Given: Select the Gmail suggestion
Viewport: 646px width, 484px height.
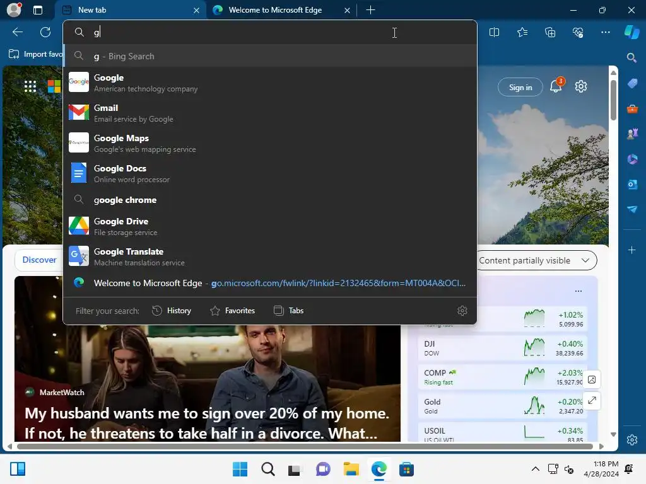Looking at the screenshot, I should [270, 113].
